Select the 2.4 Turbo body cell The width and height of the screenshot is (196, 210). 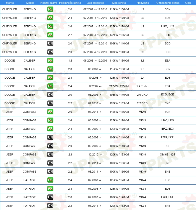pos(142,86)
